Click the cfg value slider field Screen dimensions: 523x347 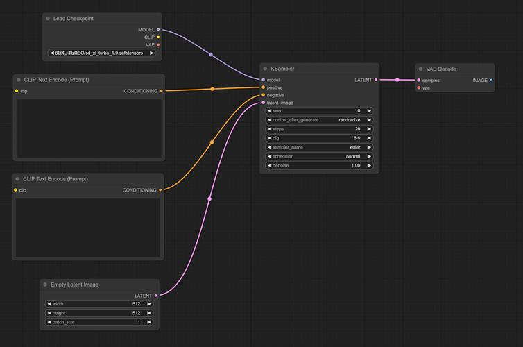(319, 138)
